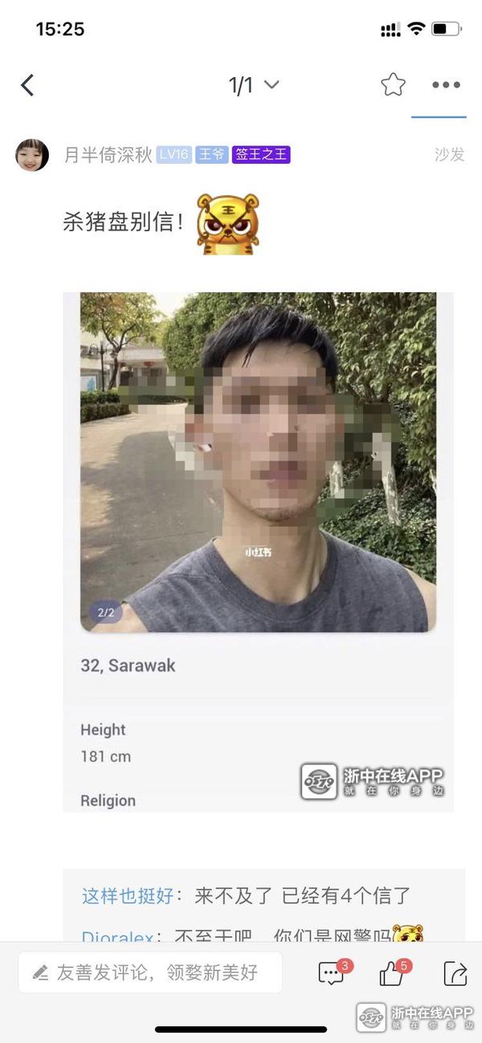Open the three-dots more menu
This screenshot has height=1043, width=482.
point(446,84)
